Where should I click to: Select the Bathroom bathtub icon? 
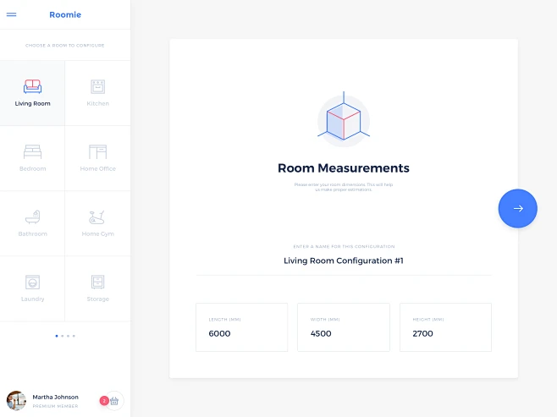pos(33,217)
